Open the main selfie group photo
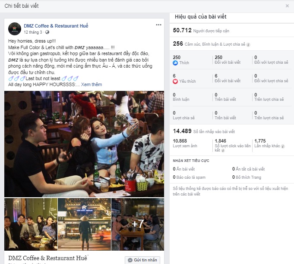Viewport: 294px width, 264px height. click(x=84, y=144)
